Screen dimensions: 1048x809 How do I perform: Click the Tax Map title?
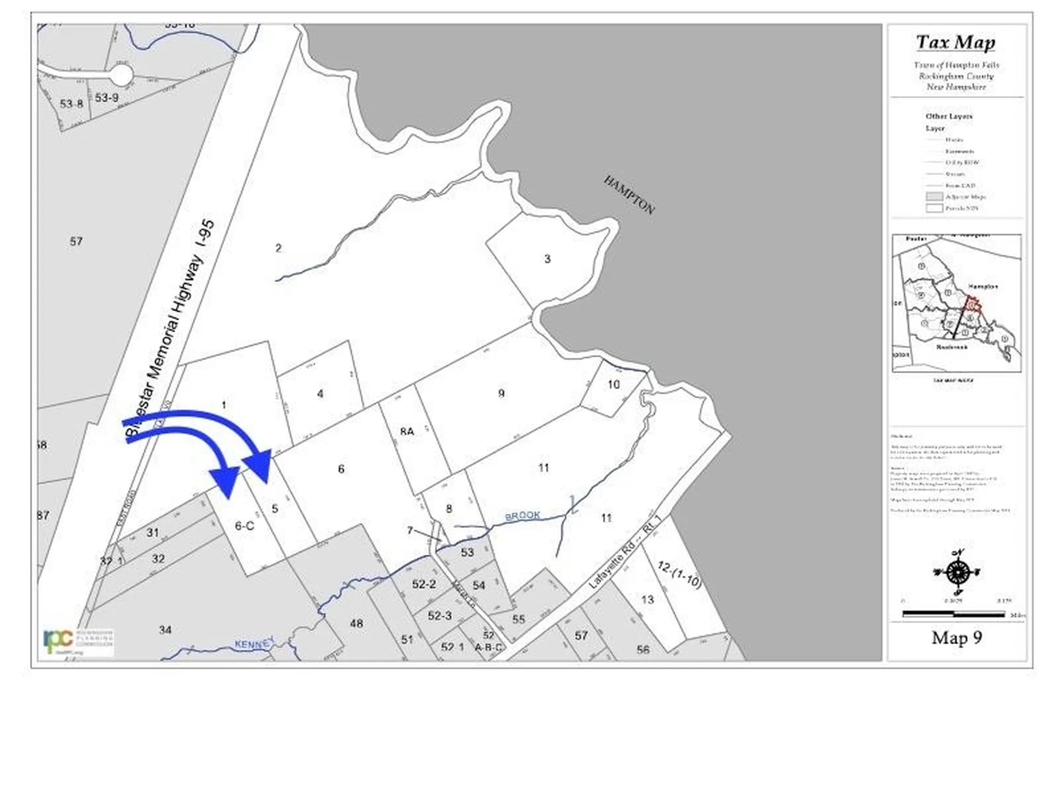coord(956,43)
